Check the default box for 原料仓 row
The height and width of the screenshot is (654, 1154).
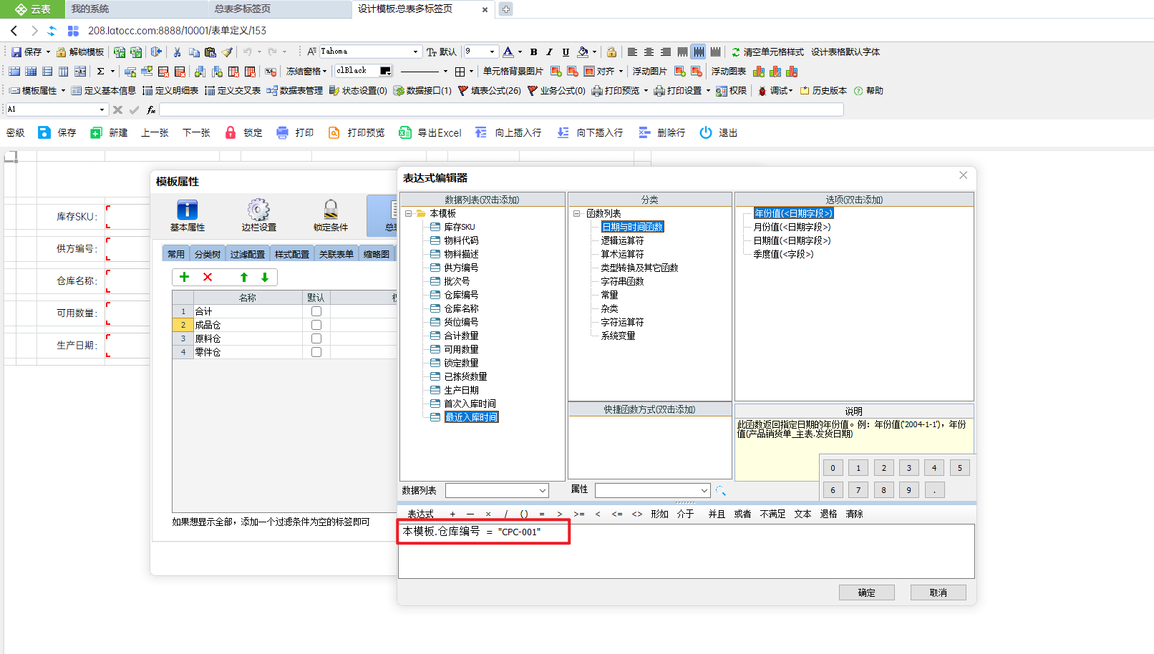pyautogui.click(x=316, y=338)
